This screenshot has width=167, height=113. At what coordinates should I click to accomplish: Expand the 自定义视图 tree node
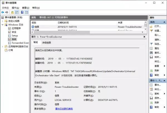pos(3,21)
